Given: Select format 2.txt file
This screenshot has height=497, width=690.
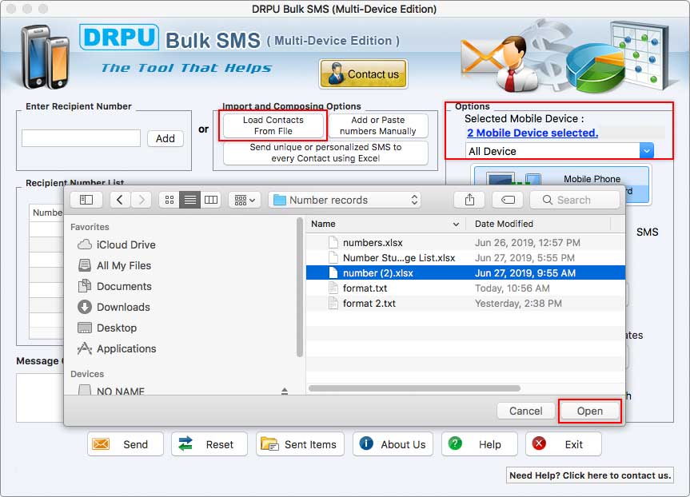Looking at the screenshot, I should pyautogui.click(x=465, y=304).
